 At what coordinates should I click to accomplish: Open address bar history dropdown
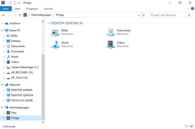[139, 15]
